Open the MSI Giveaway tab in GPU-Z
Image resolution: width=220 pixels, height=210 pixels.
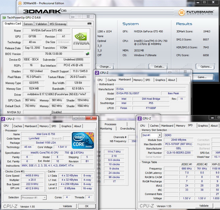coord(58,24)
